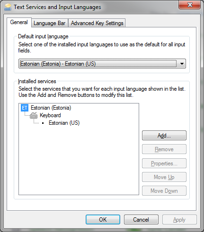Click the Remove button
This screenshot has height=232, width=204.
coord(164,149)
